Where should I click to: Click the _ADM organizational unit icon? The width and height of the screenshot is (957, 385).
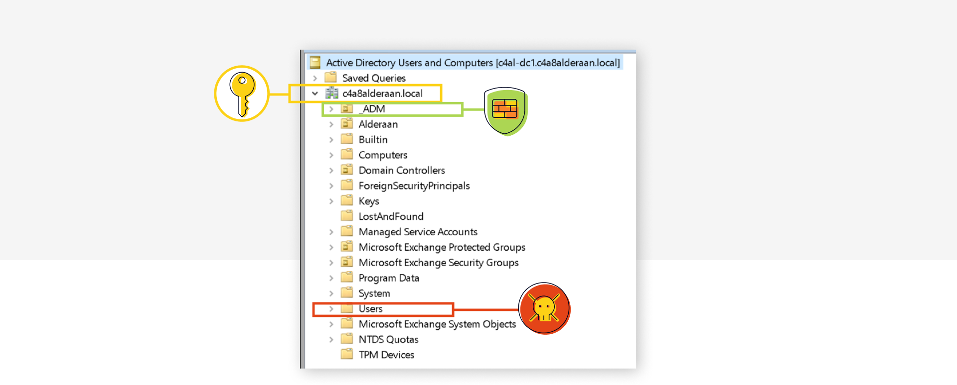(347, 108)
